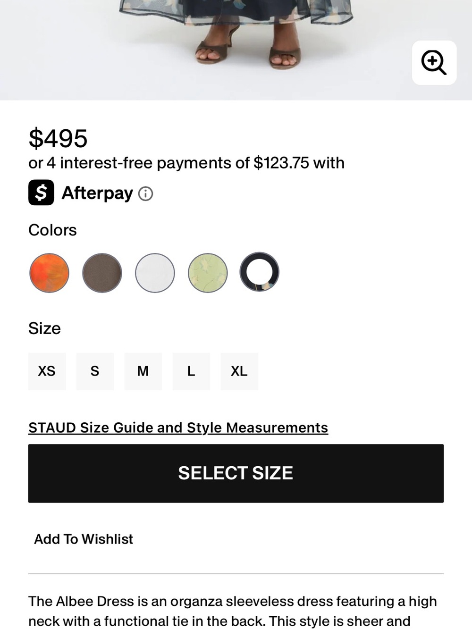Select the light green floral swatch
This screenshot has height=629, width=472.
click(208, 273)
